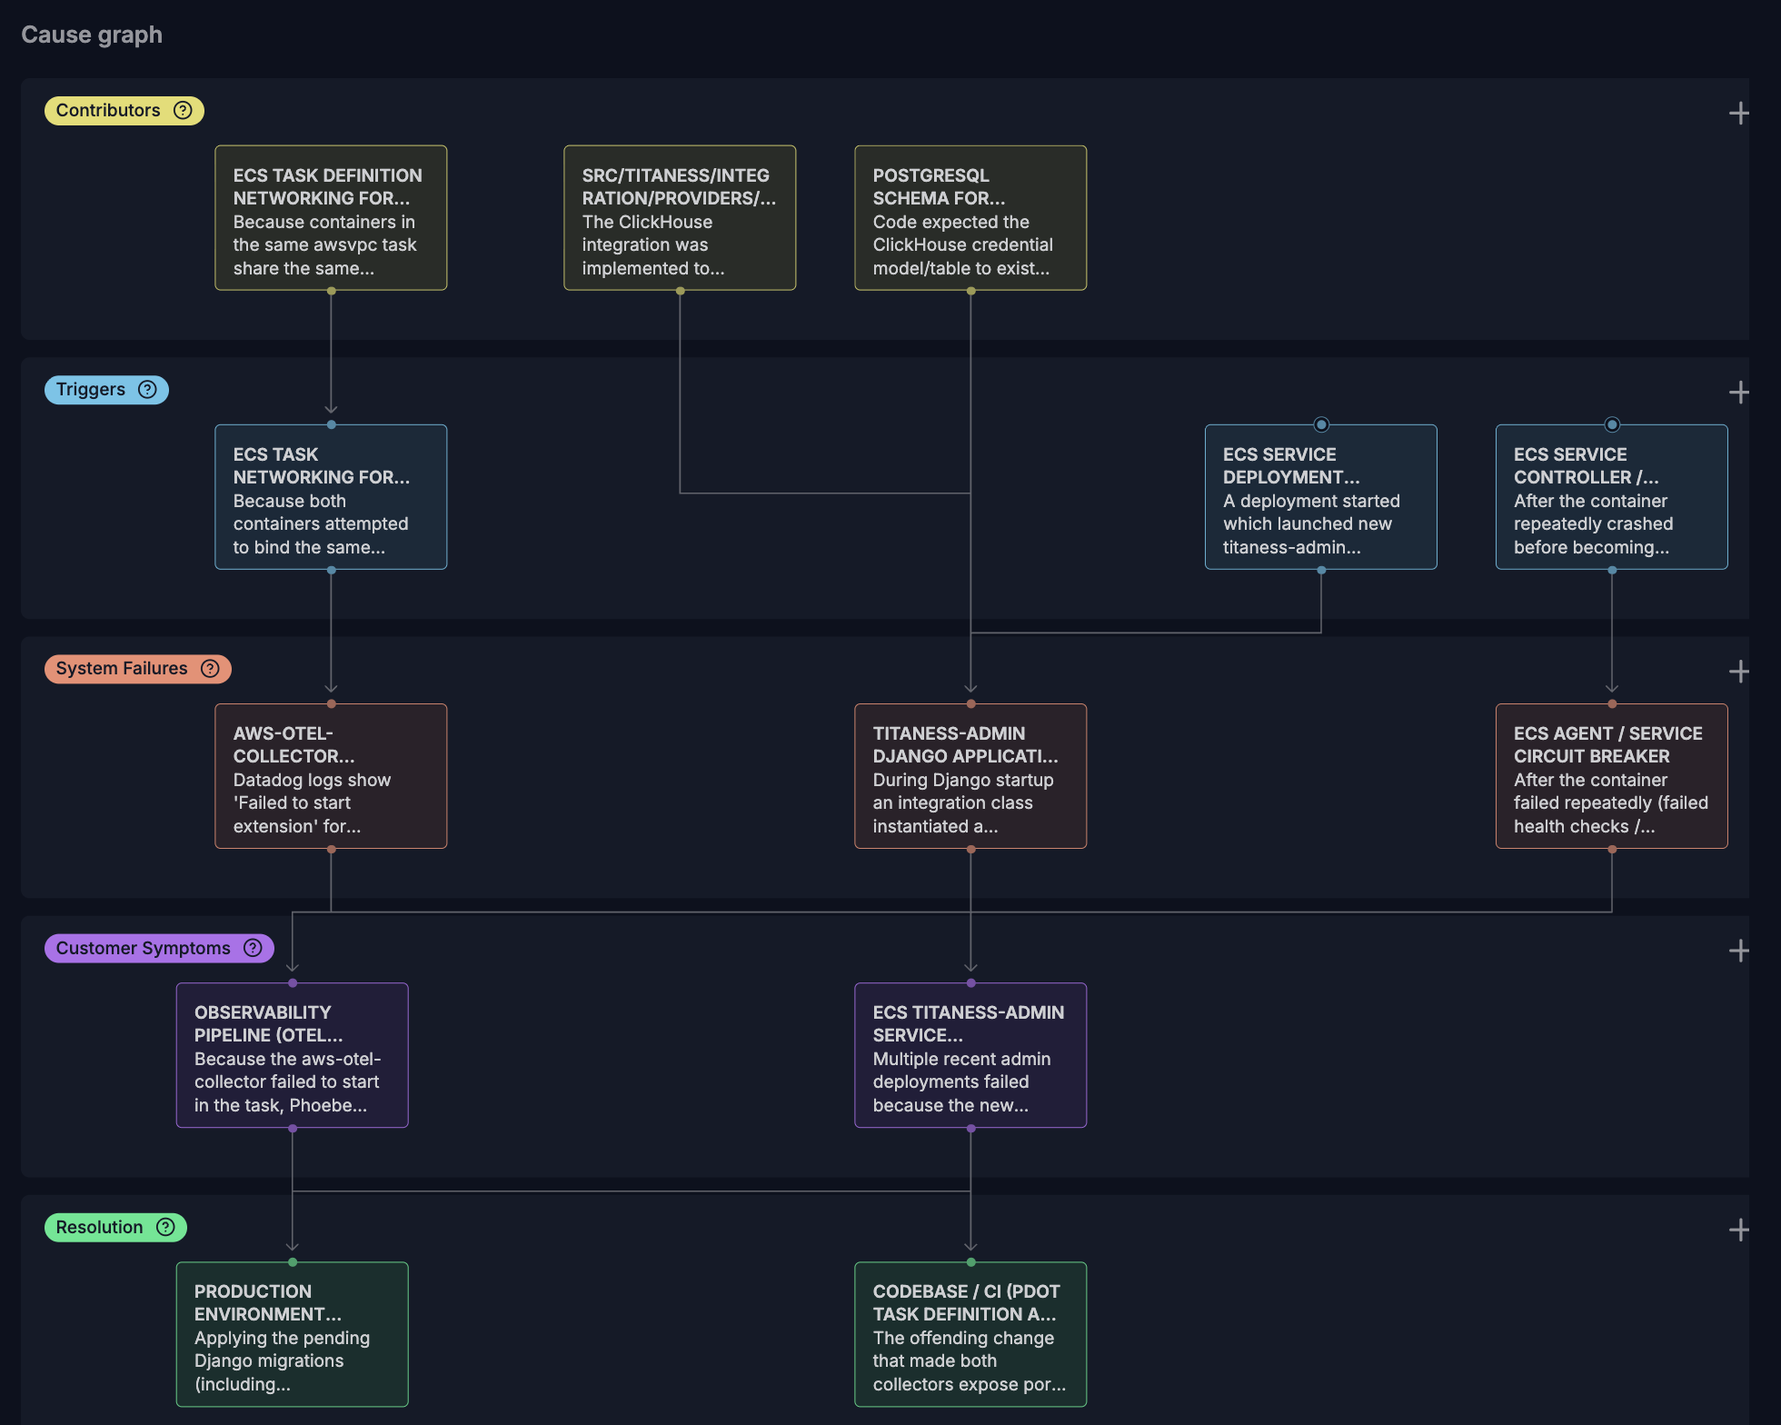Click help icon next to Resolution
1781x1425 pixels.
point(165,1227)
